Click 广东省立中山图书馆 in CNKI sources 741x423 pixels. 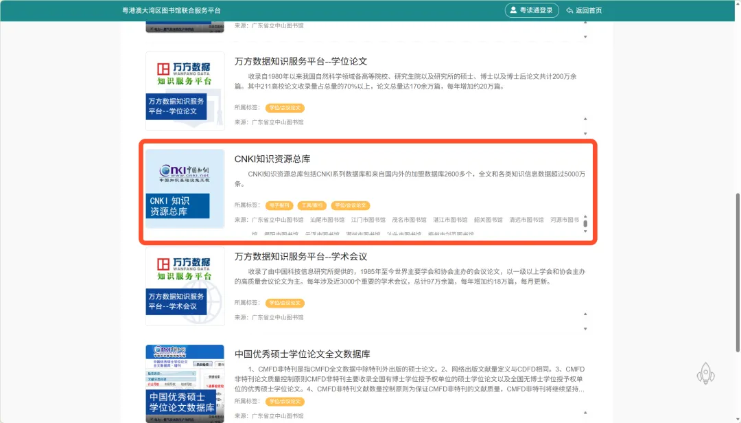click(277, 220)
